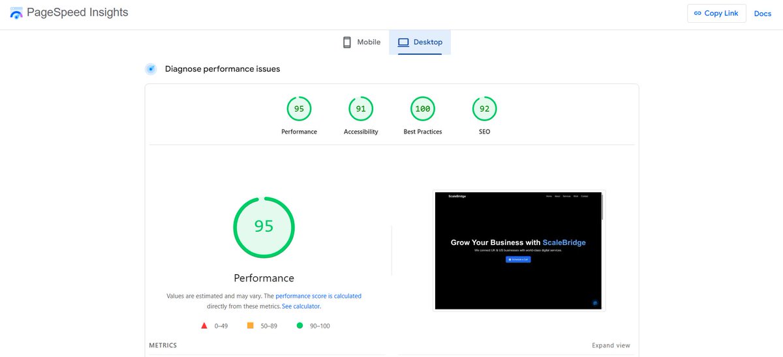The height and width of the screenshot is (357, 783).
Task: Click the Copy Link button
Action: coord(716,13)
